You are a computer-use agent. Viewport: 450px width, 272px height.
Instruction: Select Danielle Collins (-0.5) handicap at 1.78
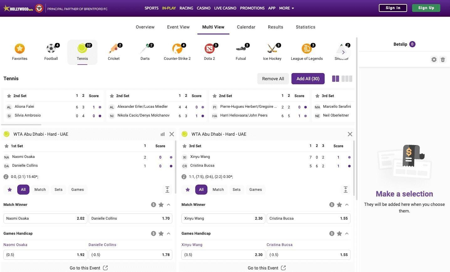[131, 255]
